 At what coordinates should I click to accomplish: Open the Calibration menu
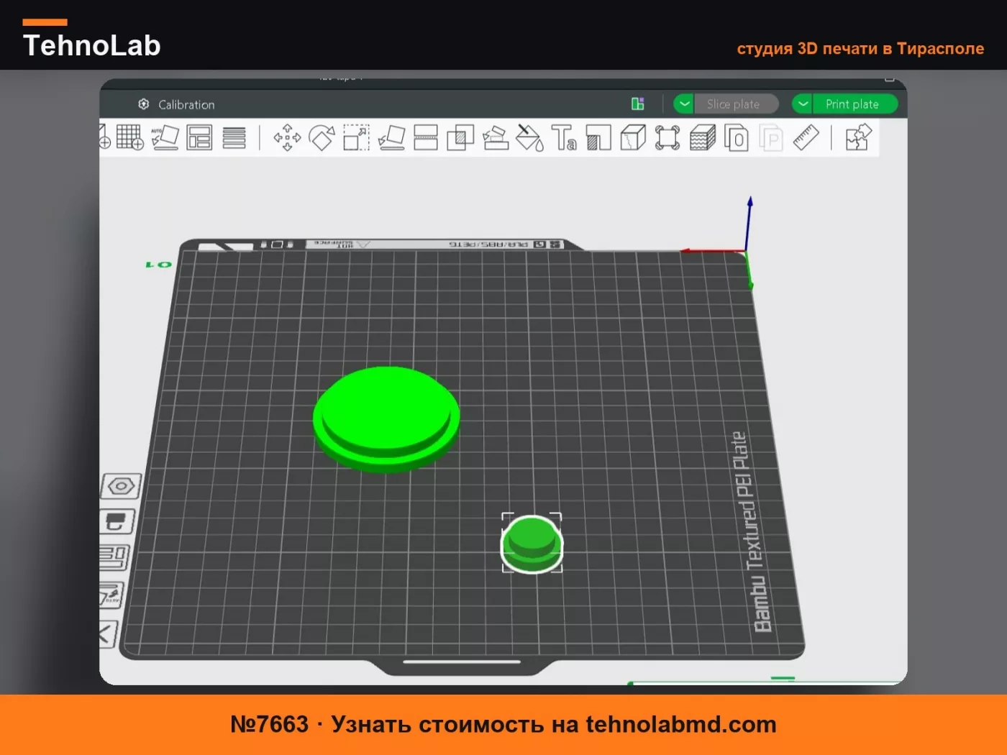coord(177,104)
